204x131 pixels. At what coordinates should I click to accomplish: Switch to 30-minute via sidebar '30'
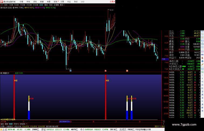202,85
